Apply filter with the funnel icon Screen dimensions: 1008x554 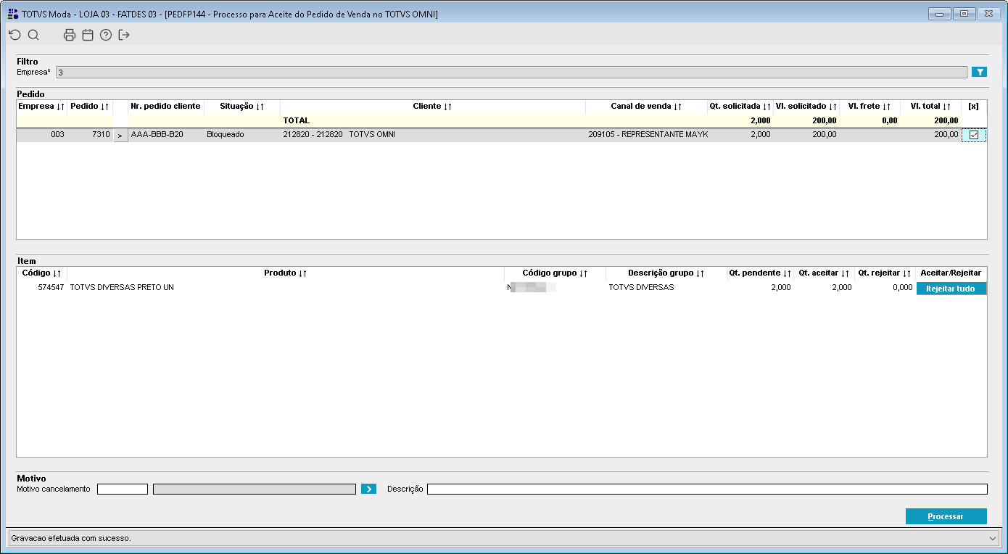[x=979, y=72]
